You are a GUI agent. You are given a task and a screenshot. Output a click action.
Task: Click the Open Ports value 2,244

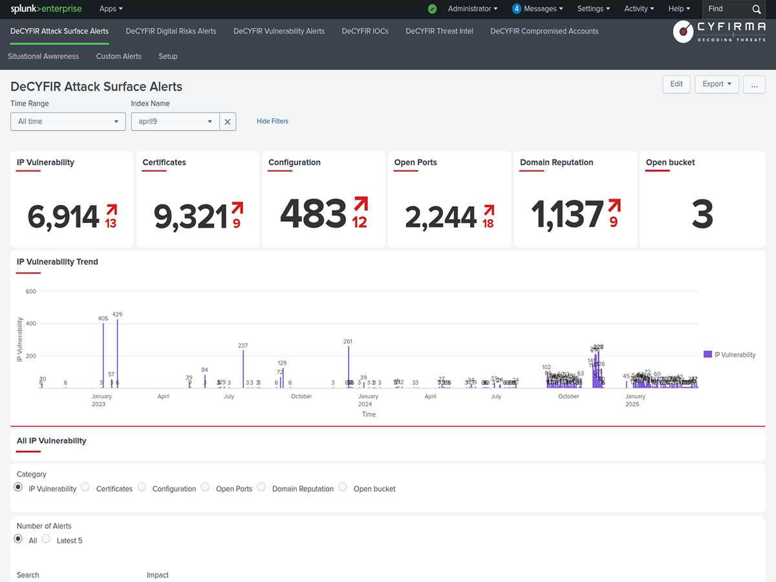441,217
